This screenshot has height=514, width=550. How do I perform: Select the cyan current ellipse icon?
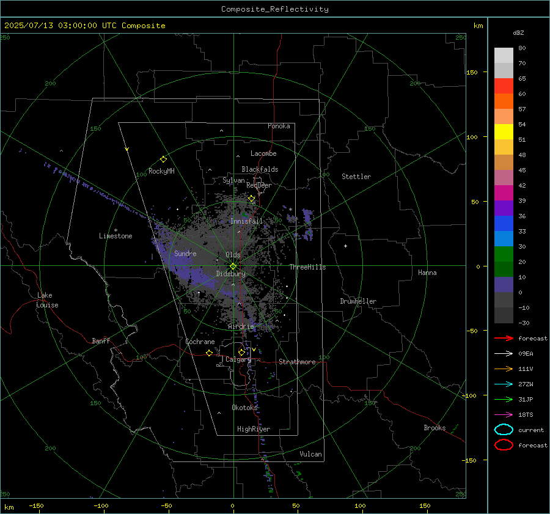coord(504,430)
